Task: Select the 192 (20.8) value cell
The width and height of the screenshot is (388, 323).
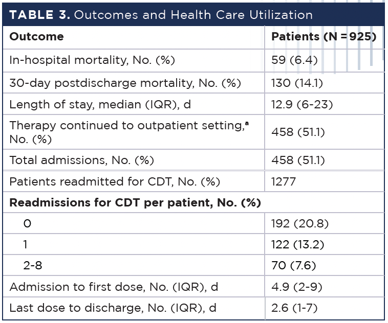Action: coord(299,223)
